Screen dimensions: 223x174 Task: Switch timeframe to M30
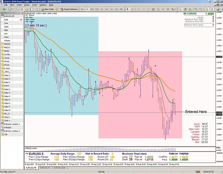click(97, 9)
